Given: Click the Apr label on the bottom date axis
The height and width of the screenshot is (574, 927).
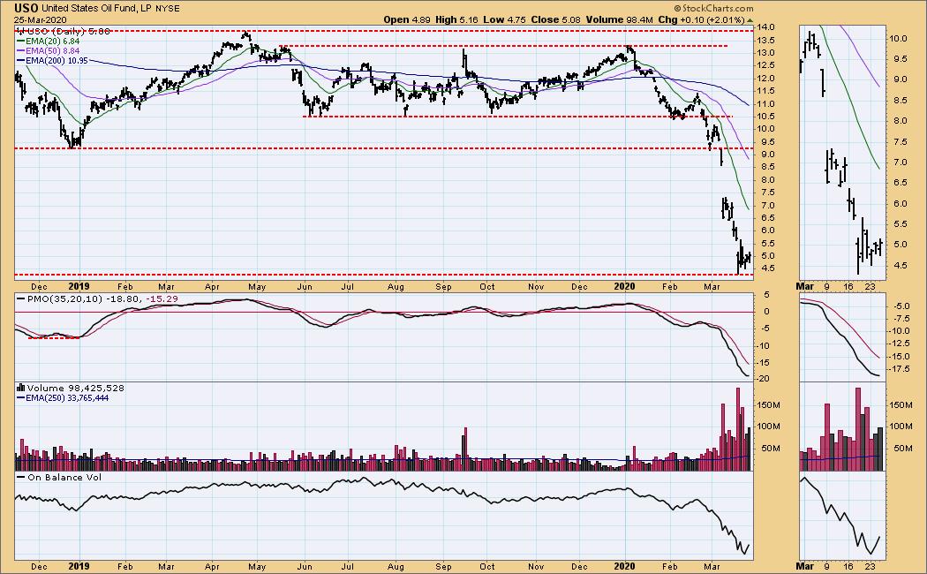Looking at the screenshot, I should point(212,566).
